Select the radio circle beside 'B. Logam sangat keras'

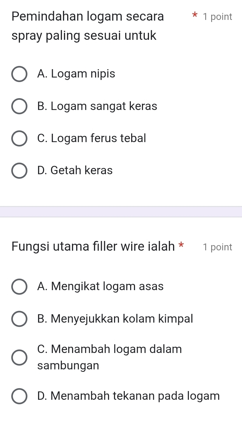[19, 106]
